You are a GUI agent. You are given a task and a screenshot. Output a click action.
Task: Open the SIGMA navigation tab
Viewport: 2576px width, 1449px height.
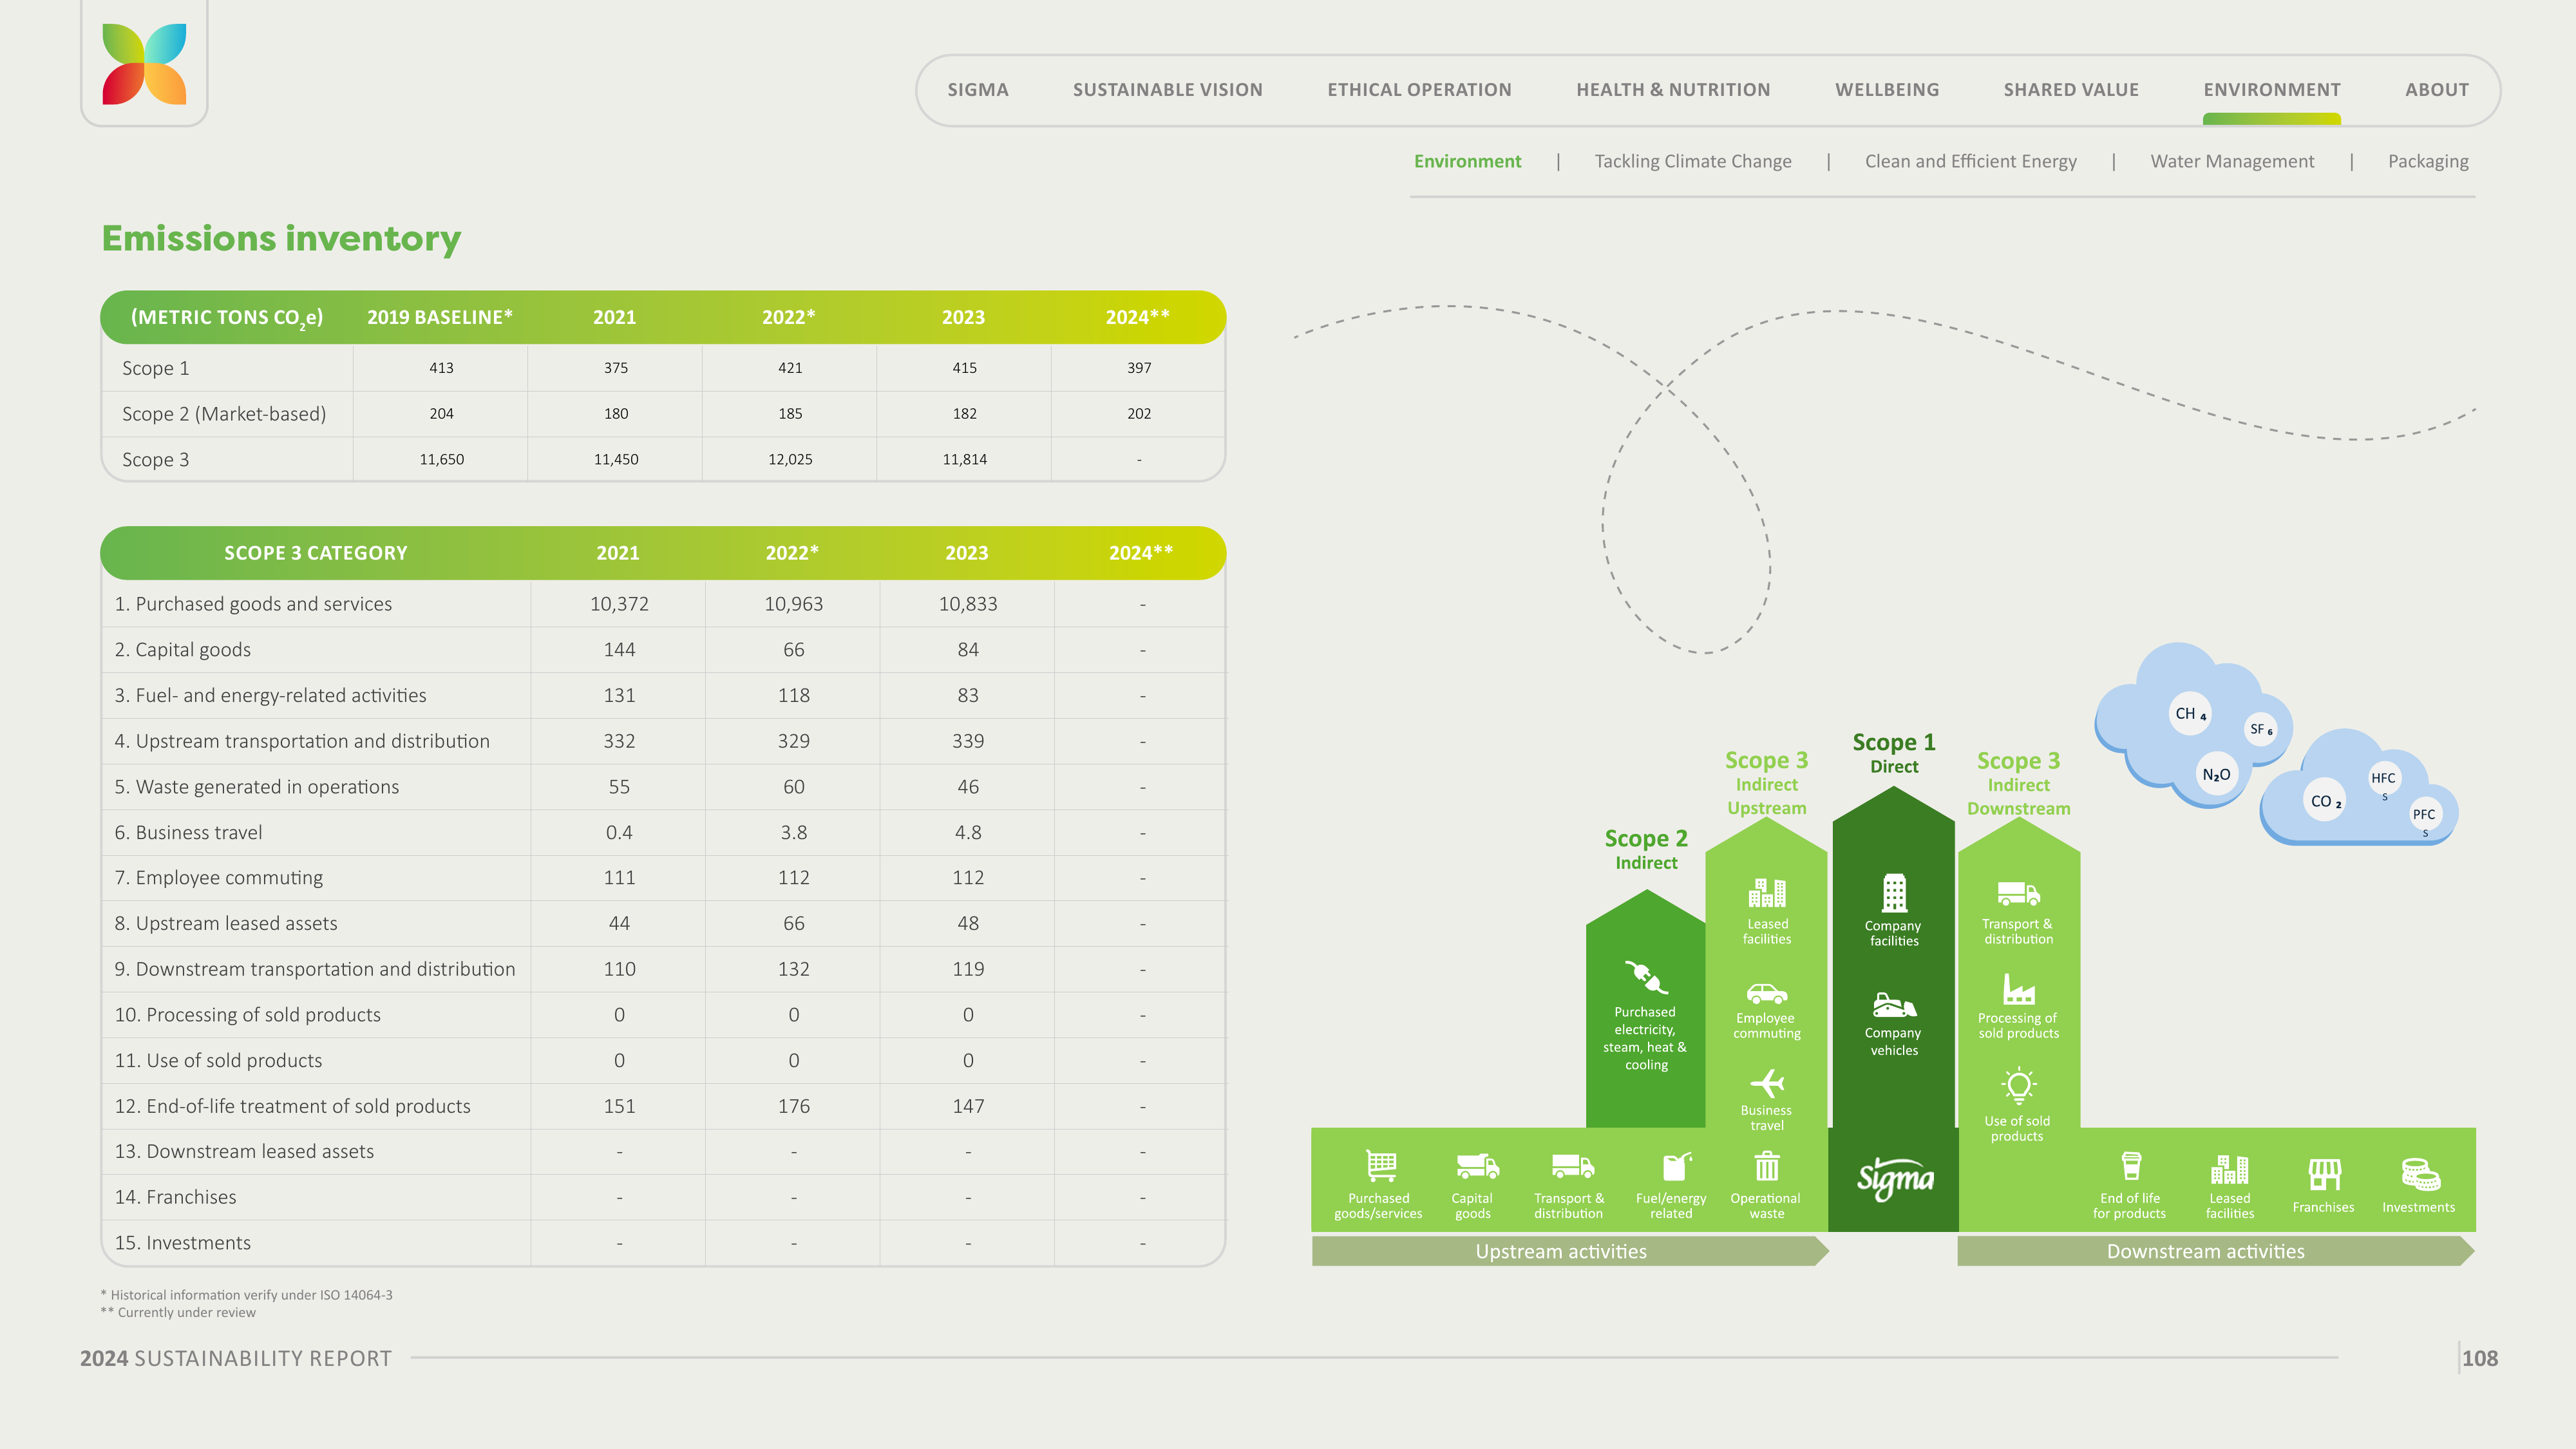978,90
